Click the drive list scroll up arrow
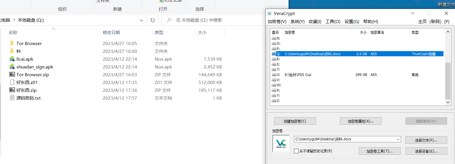Screen dimensions: 455x164 [x=448, y=32]
